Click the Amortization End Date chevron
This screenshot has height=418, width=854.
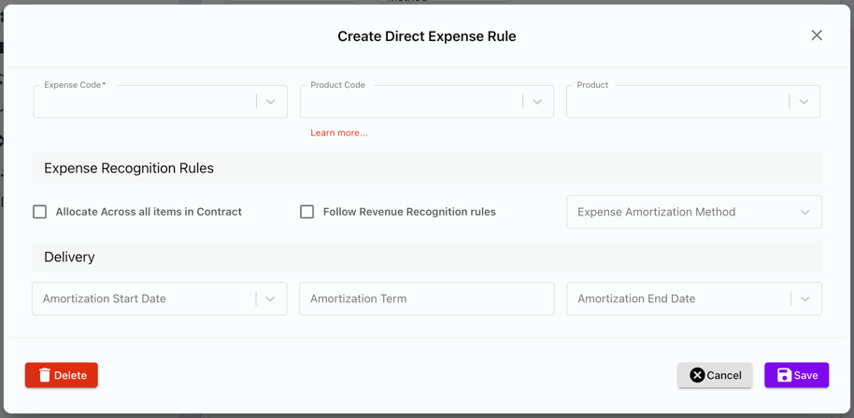[804, 299]
